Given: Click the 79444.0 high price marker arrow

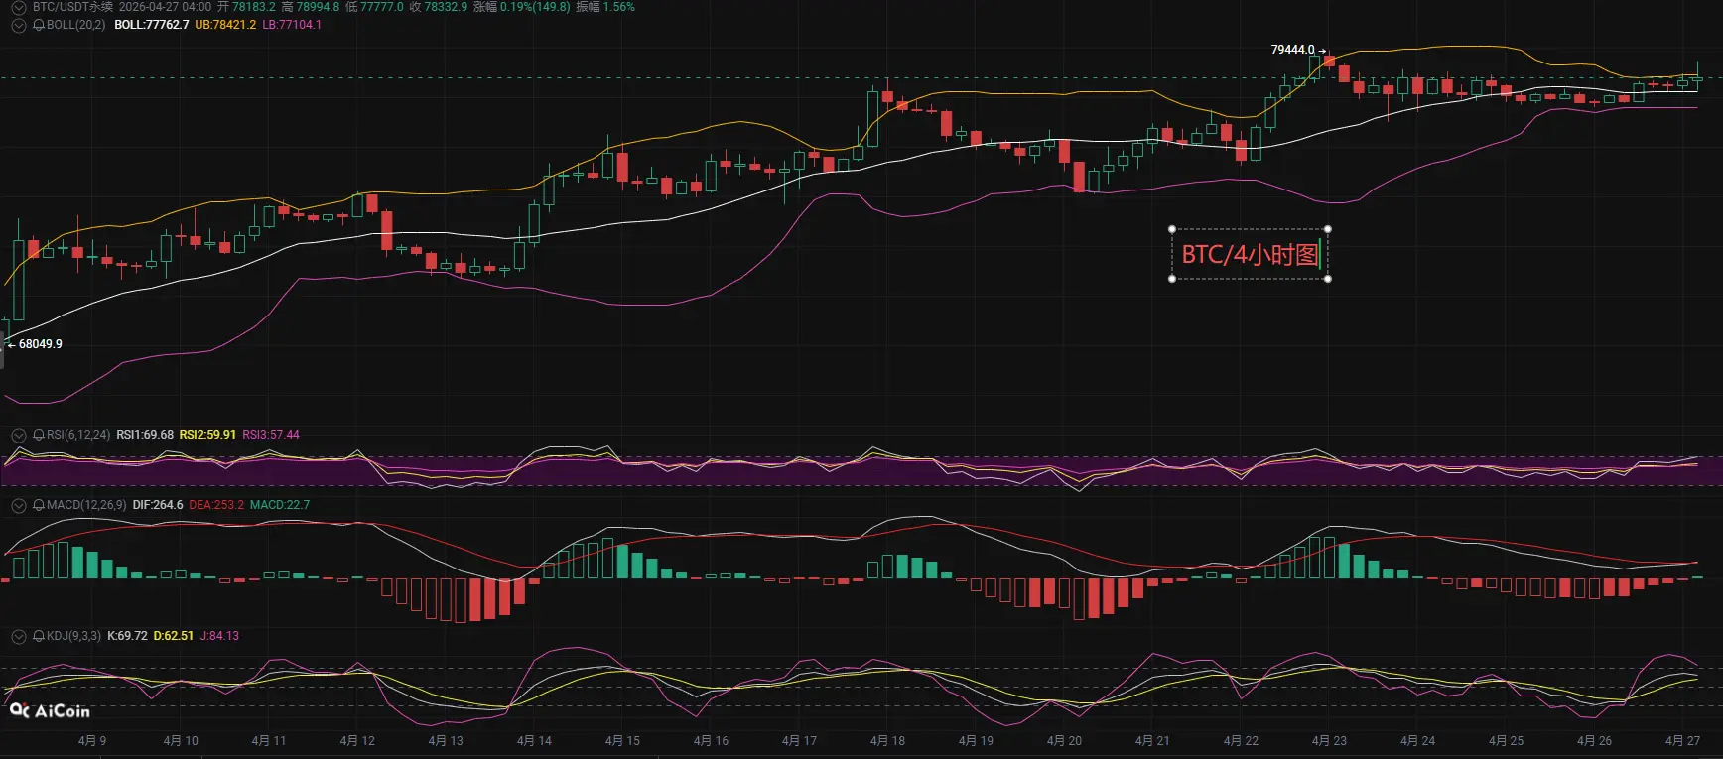Looking at the screenshot, I should [1322, 50].
